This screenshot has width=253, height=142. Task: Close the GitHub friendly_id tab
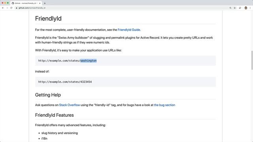coord(40,3)
